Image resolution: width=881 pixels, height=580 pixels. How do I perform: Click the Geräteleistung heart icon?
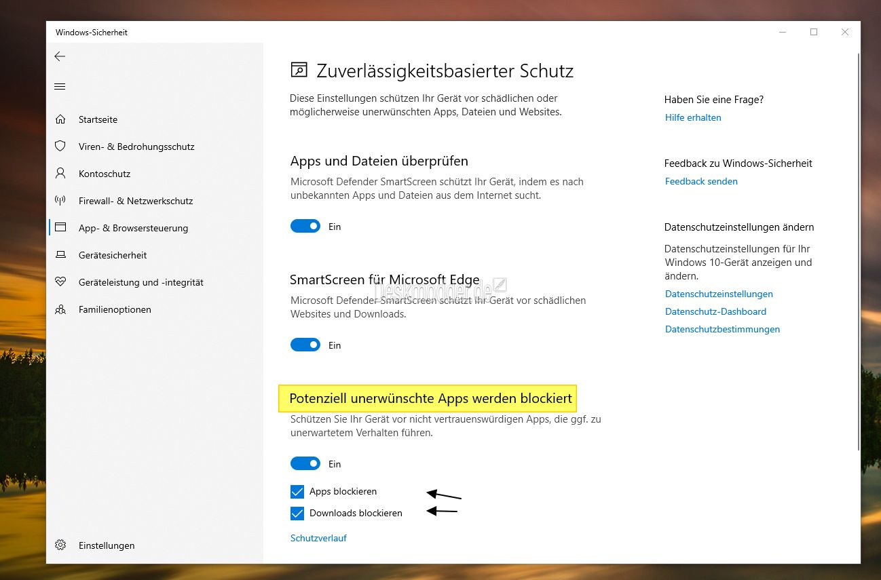point(60,282)
